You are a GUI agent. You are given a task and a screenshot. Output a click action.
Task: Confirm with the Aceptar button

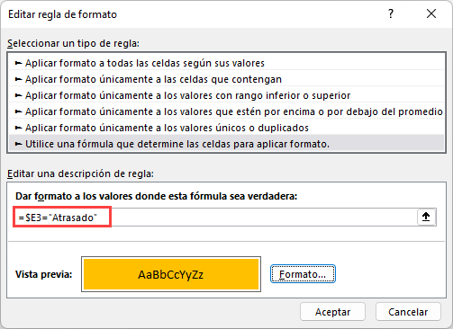click(332, 312)
